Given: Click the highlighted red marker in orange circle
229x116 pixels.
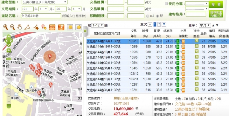Looking at the screenshot, I should click(x=50, y=56).
